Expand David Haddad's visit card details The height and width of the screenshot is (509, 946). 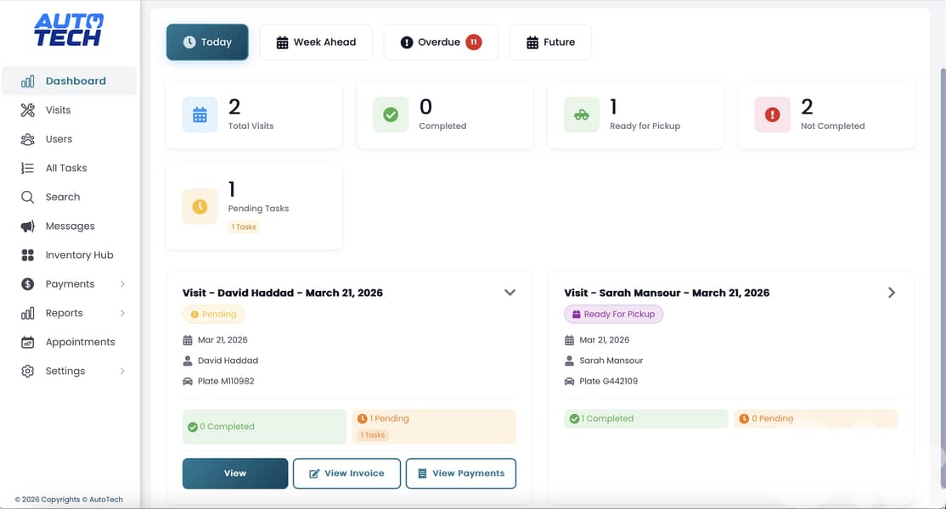(x=510, y=292)
